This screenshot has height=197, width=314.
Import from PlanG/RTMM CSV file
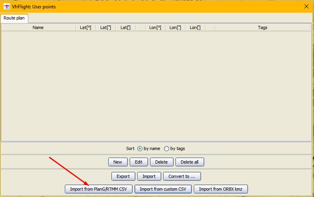98,189
